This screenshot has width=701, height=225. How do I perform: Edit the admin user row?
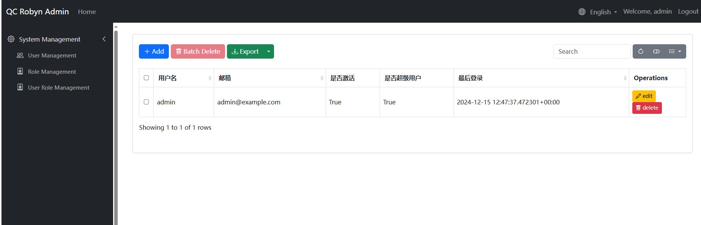click(x=644, y=96)
